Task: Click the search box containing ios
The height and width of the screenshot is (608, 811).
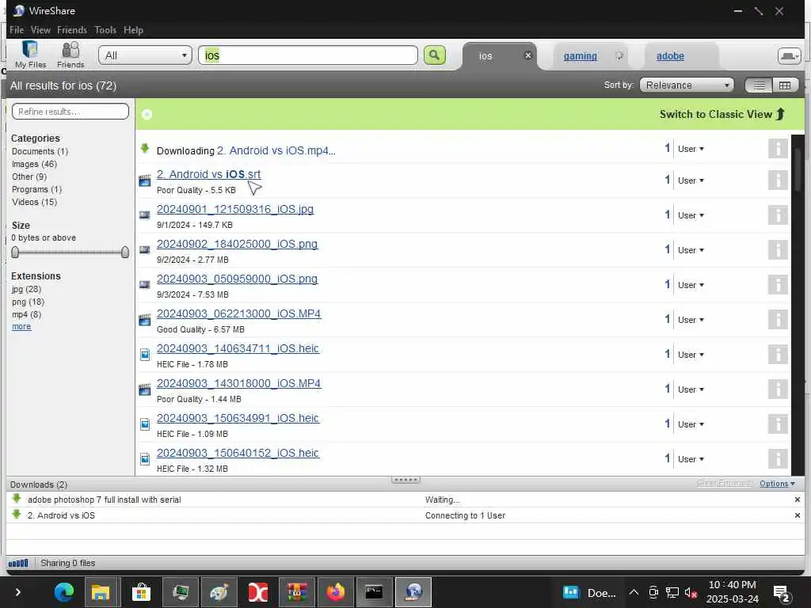Action: [x=308, y=55]
